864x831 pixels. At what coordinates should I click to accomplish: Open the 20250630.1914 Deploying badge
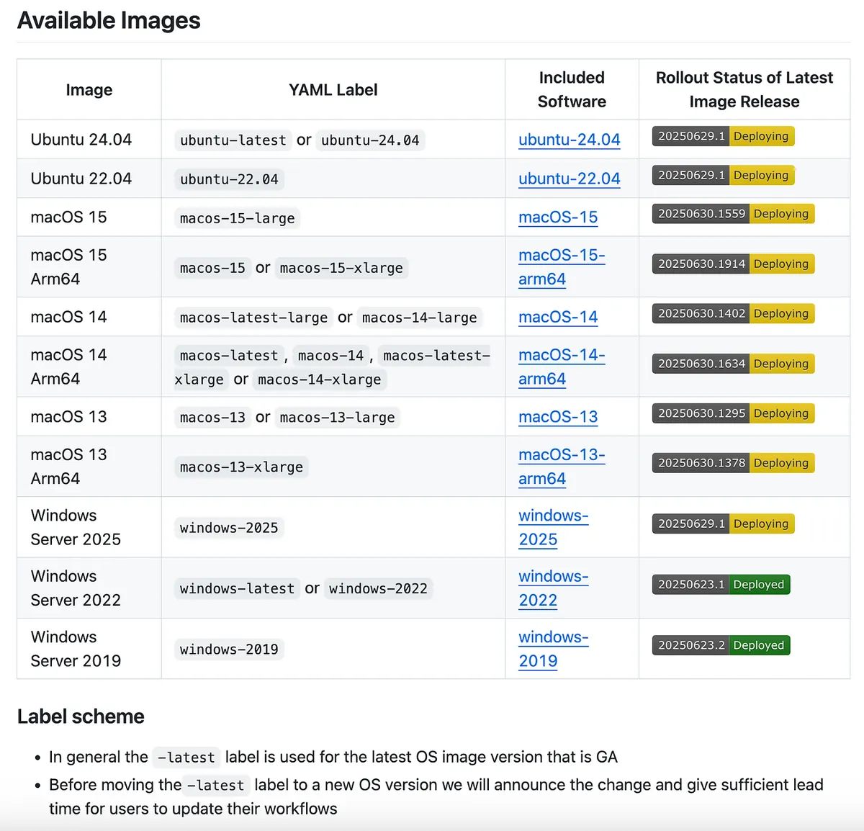tap(733, 264)
